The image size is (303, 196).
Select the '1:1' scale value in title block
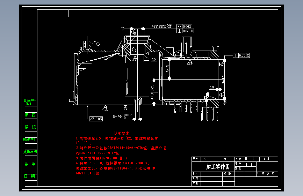pos(249,165)
